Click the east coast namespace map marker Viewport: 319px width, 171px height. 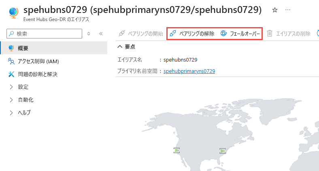pos(223,151)
